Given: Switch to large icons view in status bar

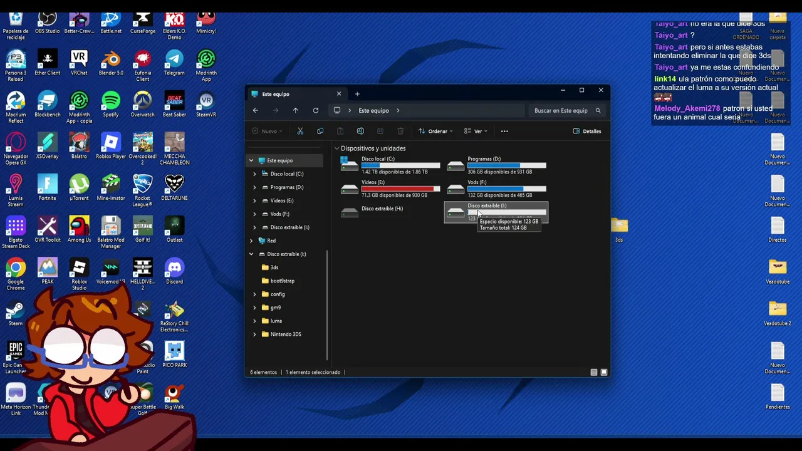Looking at the screenshot, I should coord(604,372).
